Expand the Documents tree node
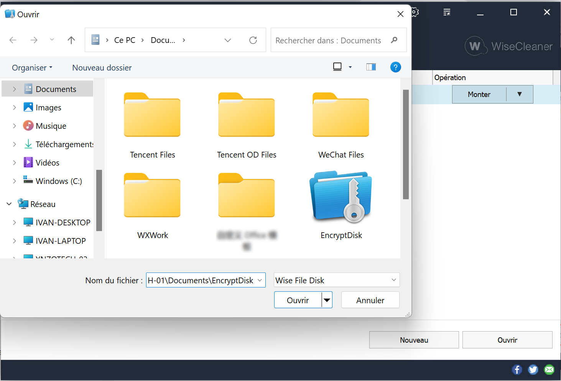 15,89
